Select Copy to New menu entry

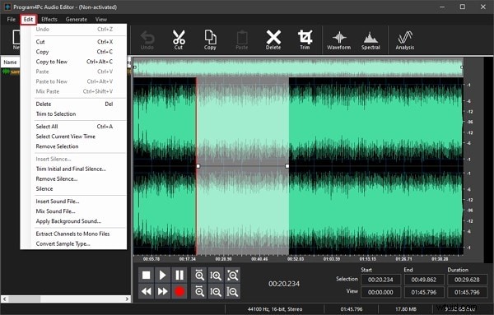(x=73, y=62)
